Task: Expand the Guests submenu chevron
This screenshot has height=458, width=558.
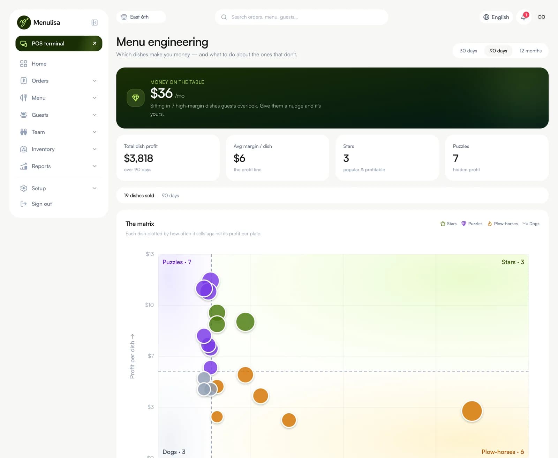Action: (x=95, y=115)
